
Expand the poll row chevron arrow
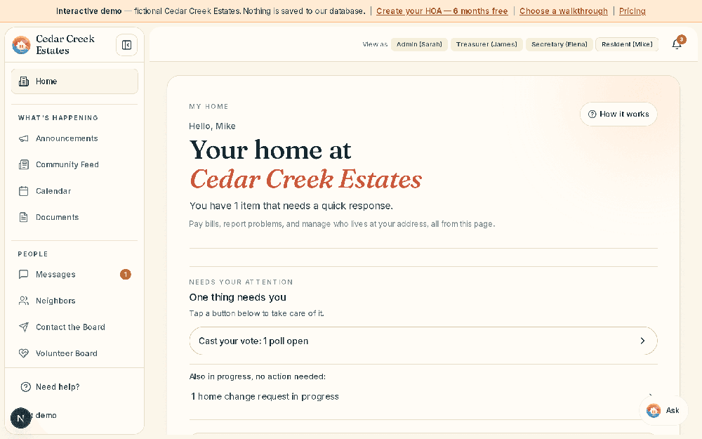coord(642,341)
